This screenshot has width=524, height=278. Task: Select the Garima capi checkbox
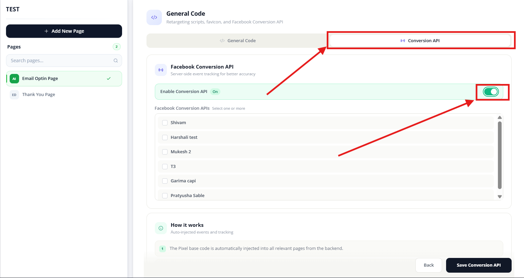click(165, 181)
